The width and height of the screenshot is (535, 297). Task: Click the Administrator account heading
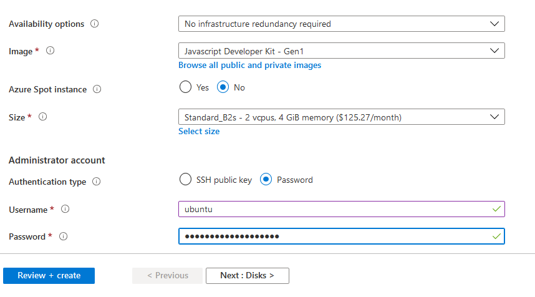coord(57,160)
